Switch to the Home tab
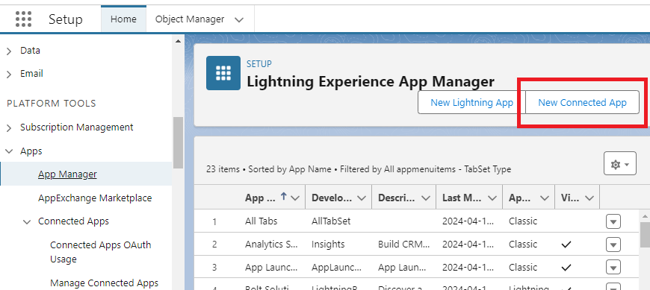This screenshot has height=290, width=650. pos(123,19)
